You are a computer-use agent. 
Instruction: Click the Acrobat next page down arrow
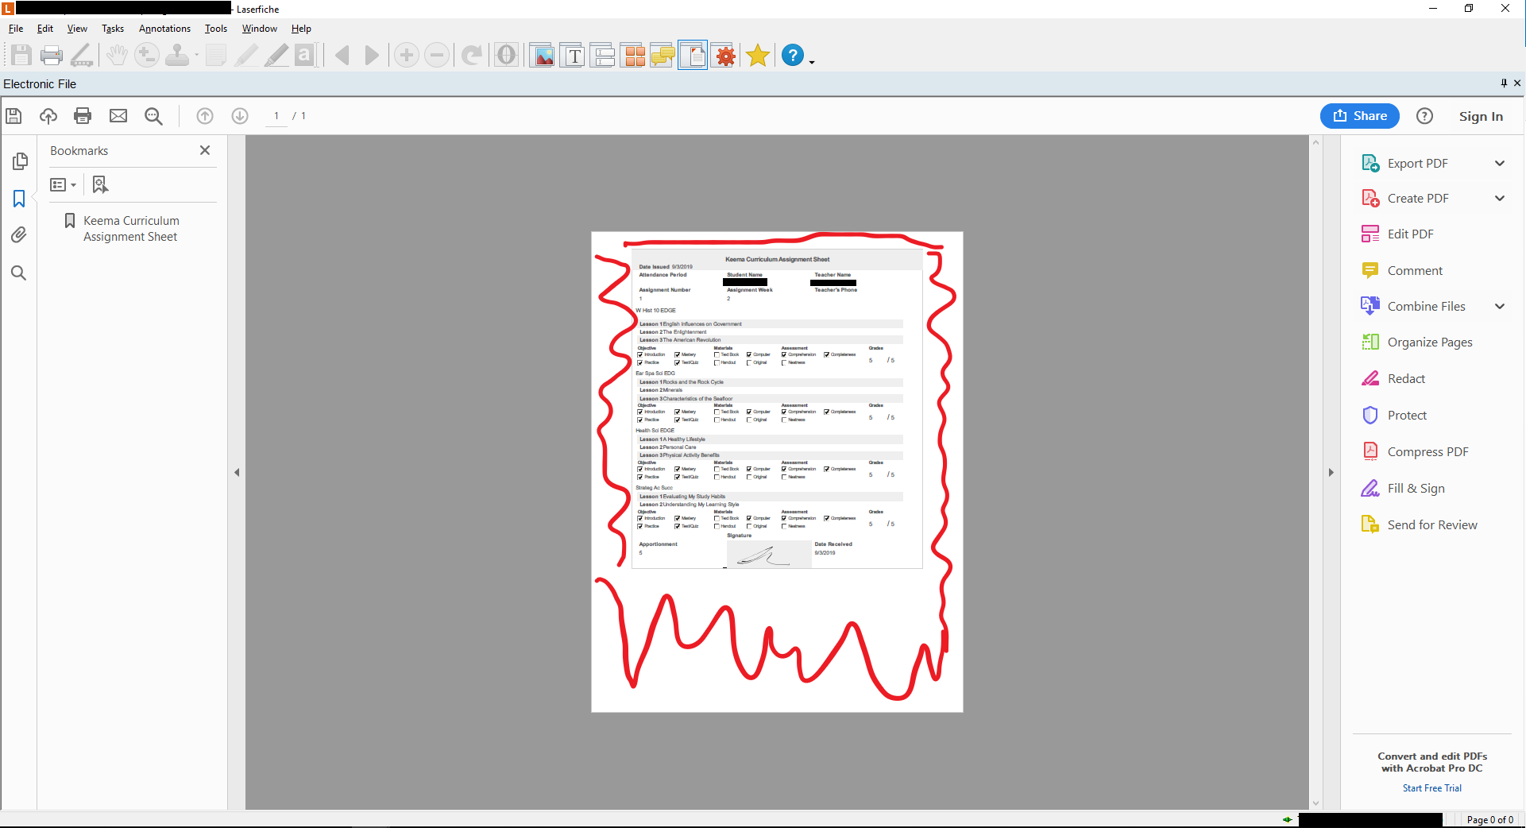pyautogui.click(x=240, y=116)
